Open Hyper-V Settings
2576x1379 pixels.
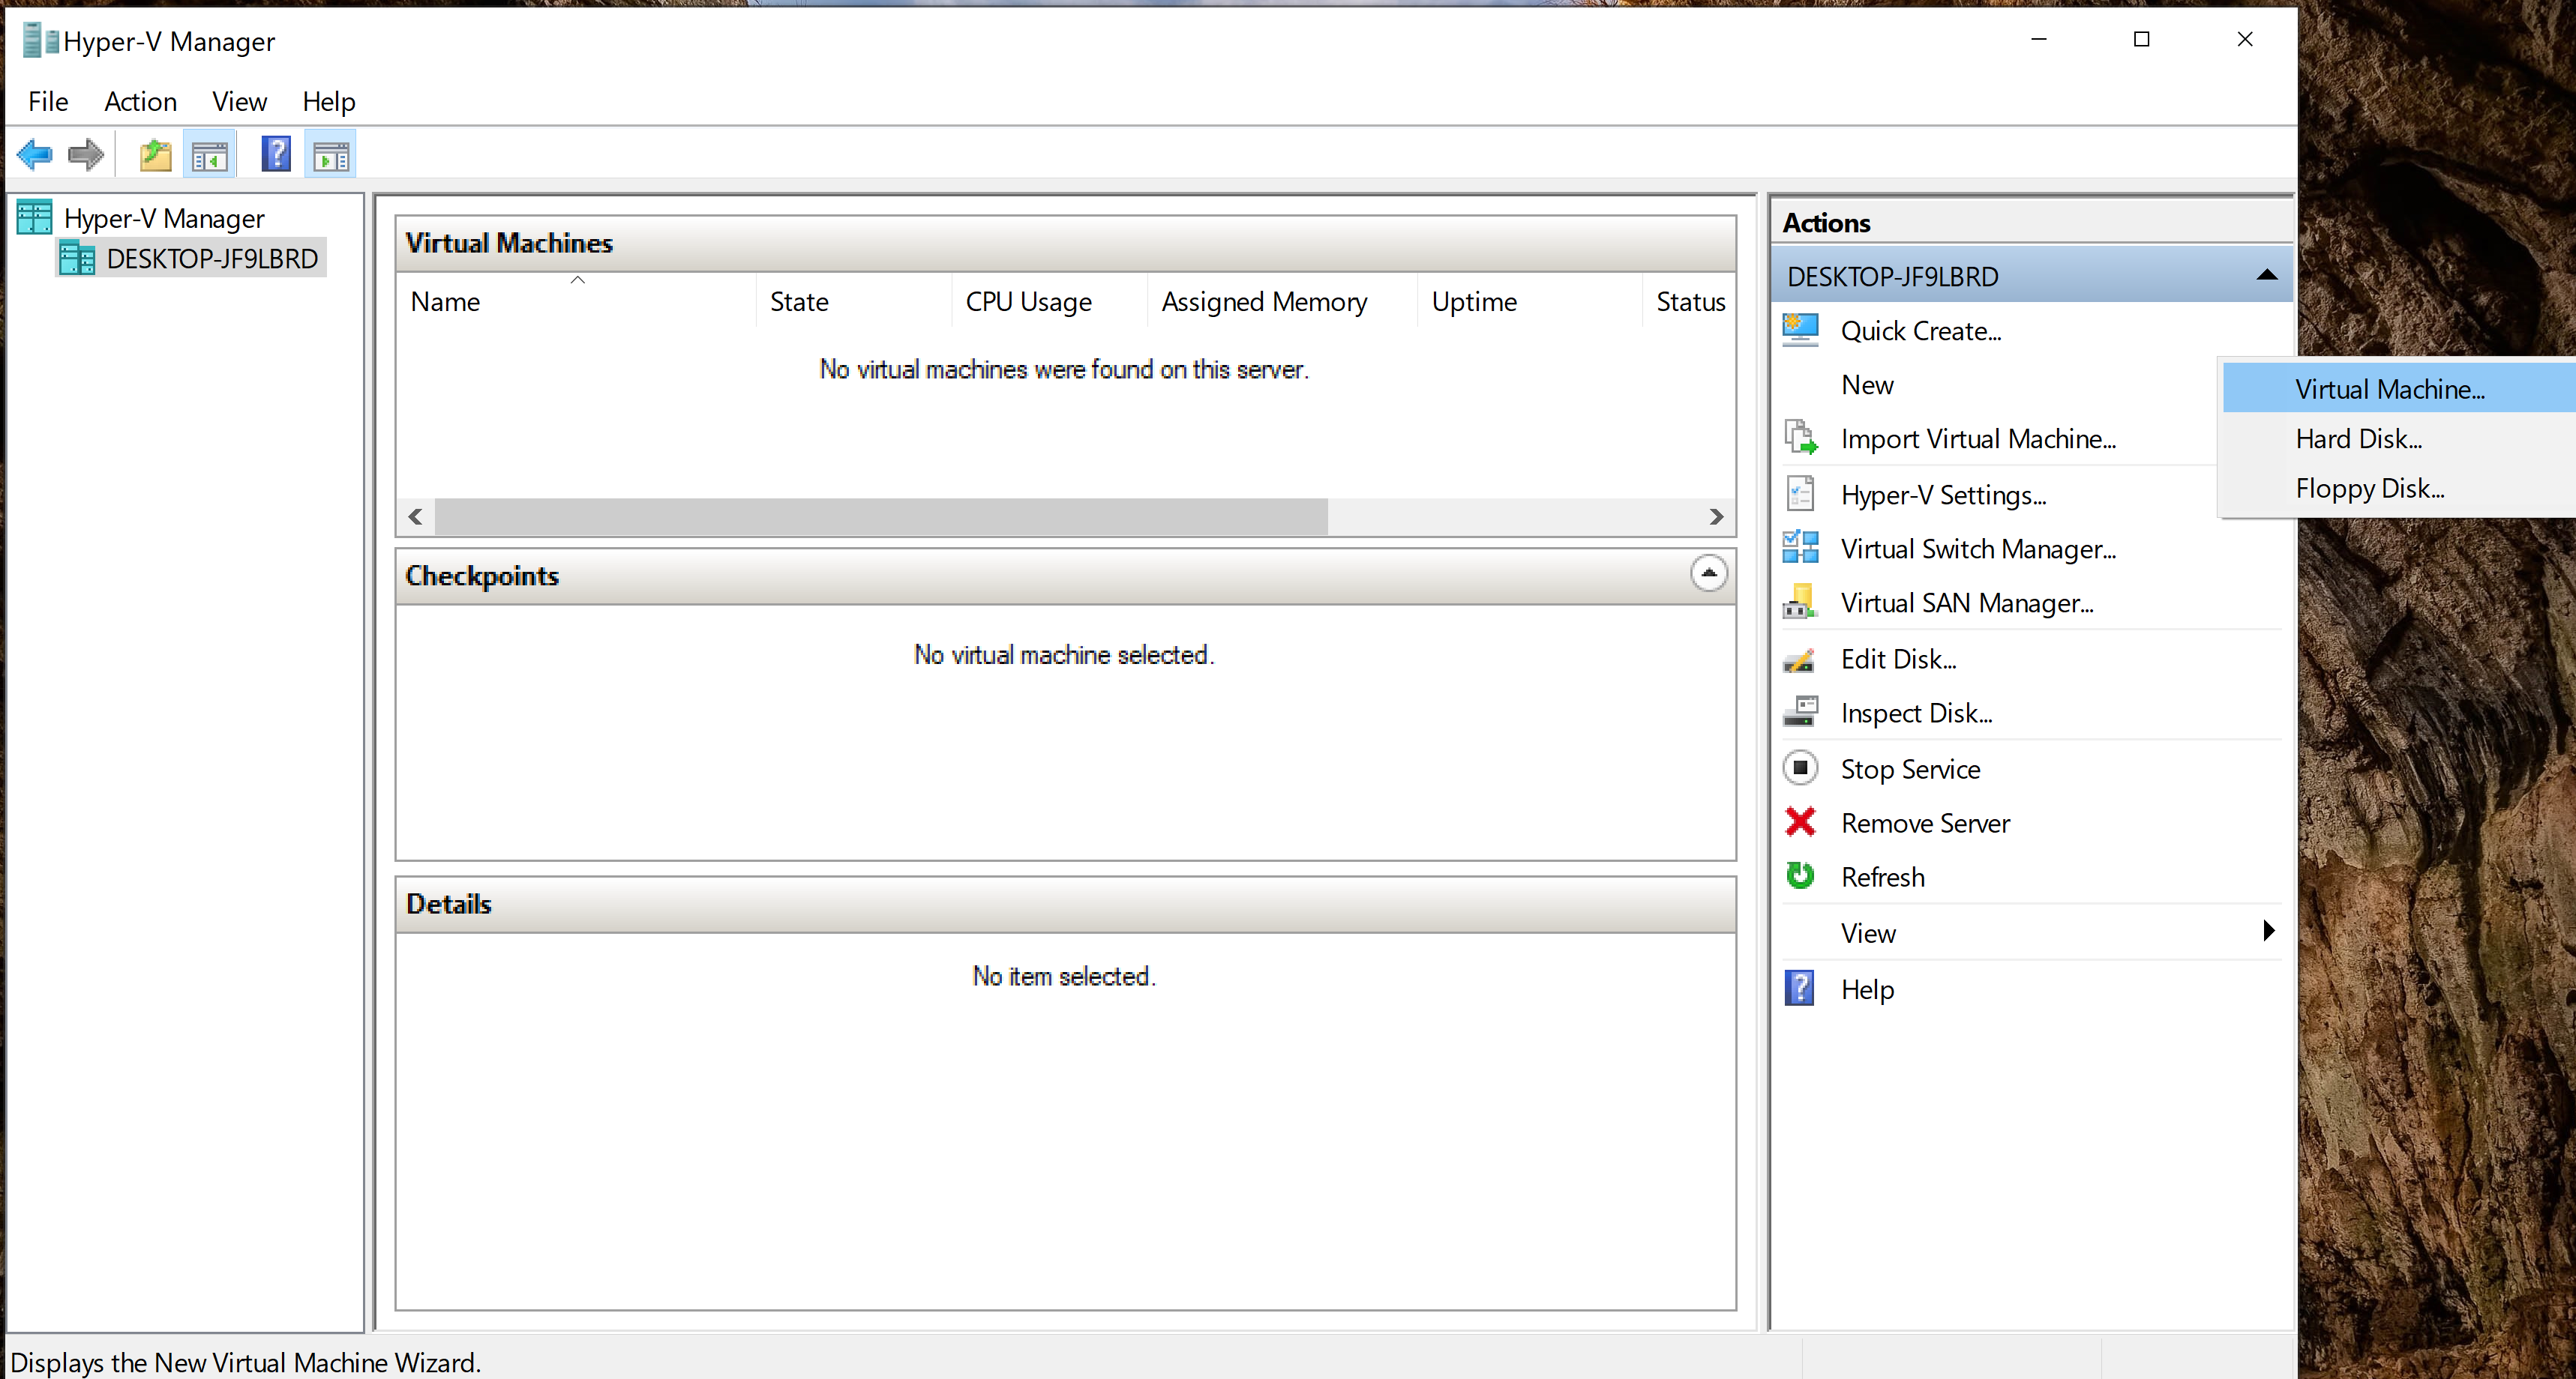[1942, 495]
